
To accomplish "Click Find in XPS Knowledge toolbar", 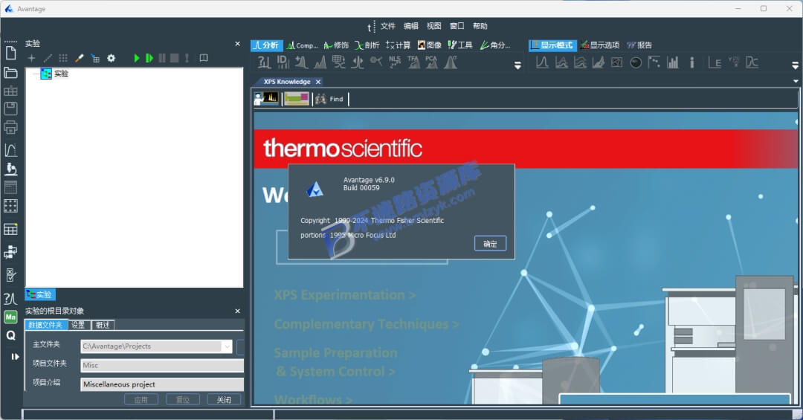I will click(329, 99).
